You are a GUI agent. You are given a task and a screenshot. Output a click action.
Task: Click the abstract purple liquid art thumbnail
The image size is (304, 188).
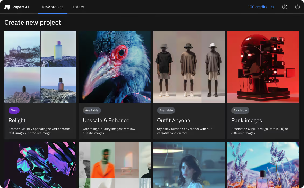click(x=40, y=165)
